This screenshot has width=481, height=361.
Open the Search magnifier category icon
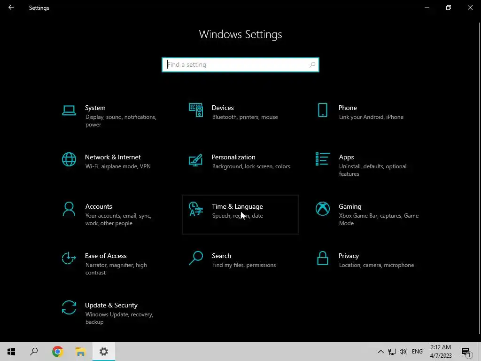[196, 258]
